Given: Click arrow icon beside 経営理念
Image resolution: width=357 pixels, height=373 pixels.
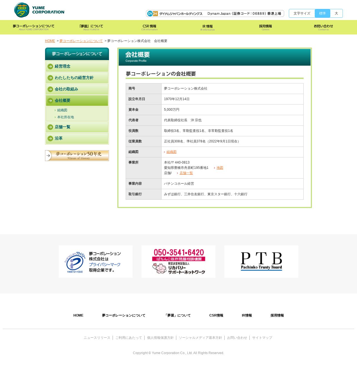Looking at the screenshot, I should coord(50,66).
